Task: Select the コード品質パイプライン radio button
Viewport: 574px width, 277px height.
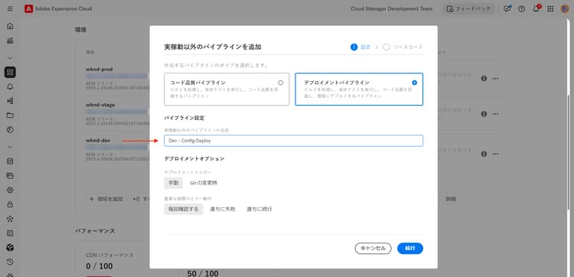Action: pyautogui.click(x=280, y=83)
